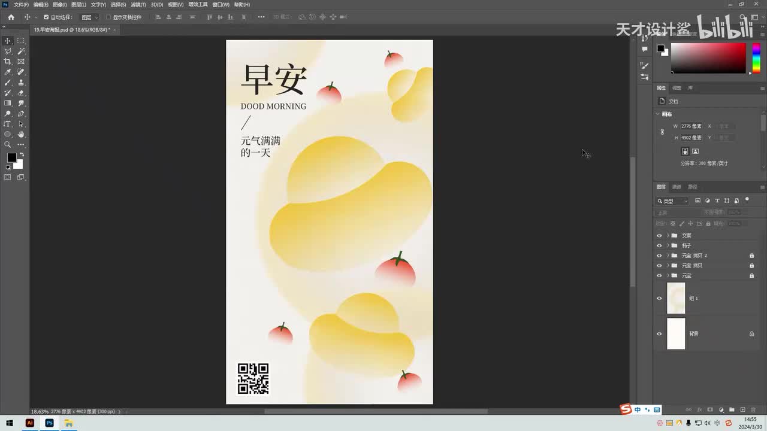This screenshot has width=767, height=431.
Task: Select the Eraser tool
Action: tap(21, 93)
